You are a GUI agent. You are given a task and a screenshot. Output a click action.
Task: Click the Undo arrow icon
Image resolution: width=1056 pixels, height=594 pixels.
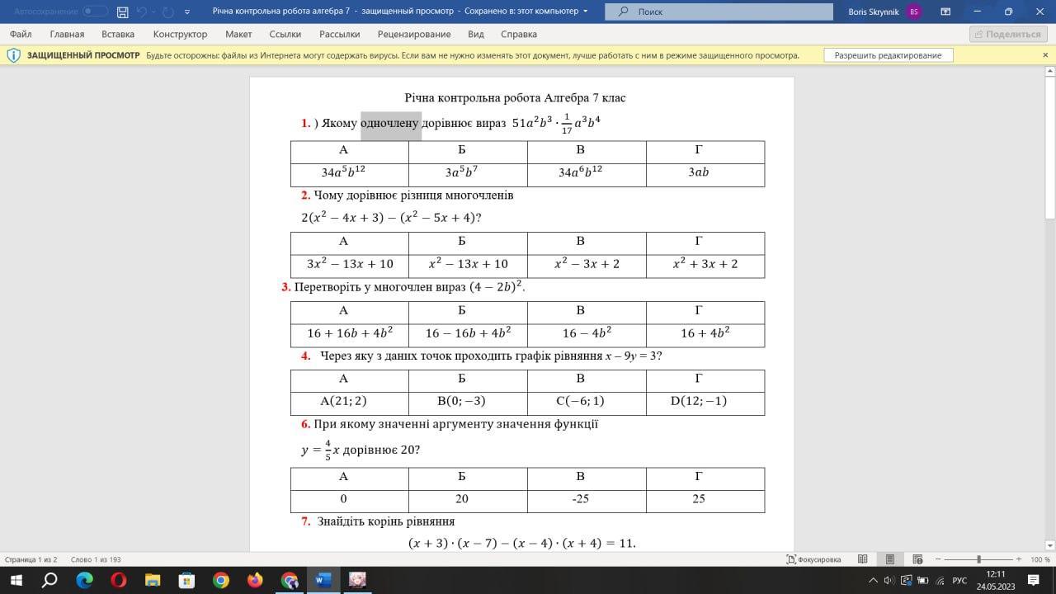pos(142,12)
